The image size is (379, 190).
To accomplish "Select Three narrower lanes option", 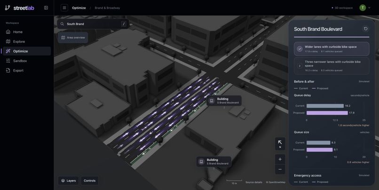I will [332, 66].
